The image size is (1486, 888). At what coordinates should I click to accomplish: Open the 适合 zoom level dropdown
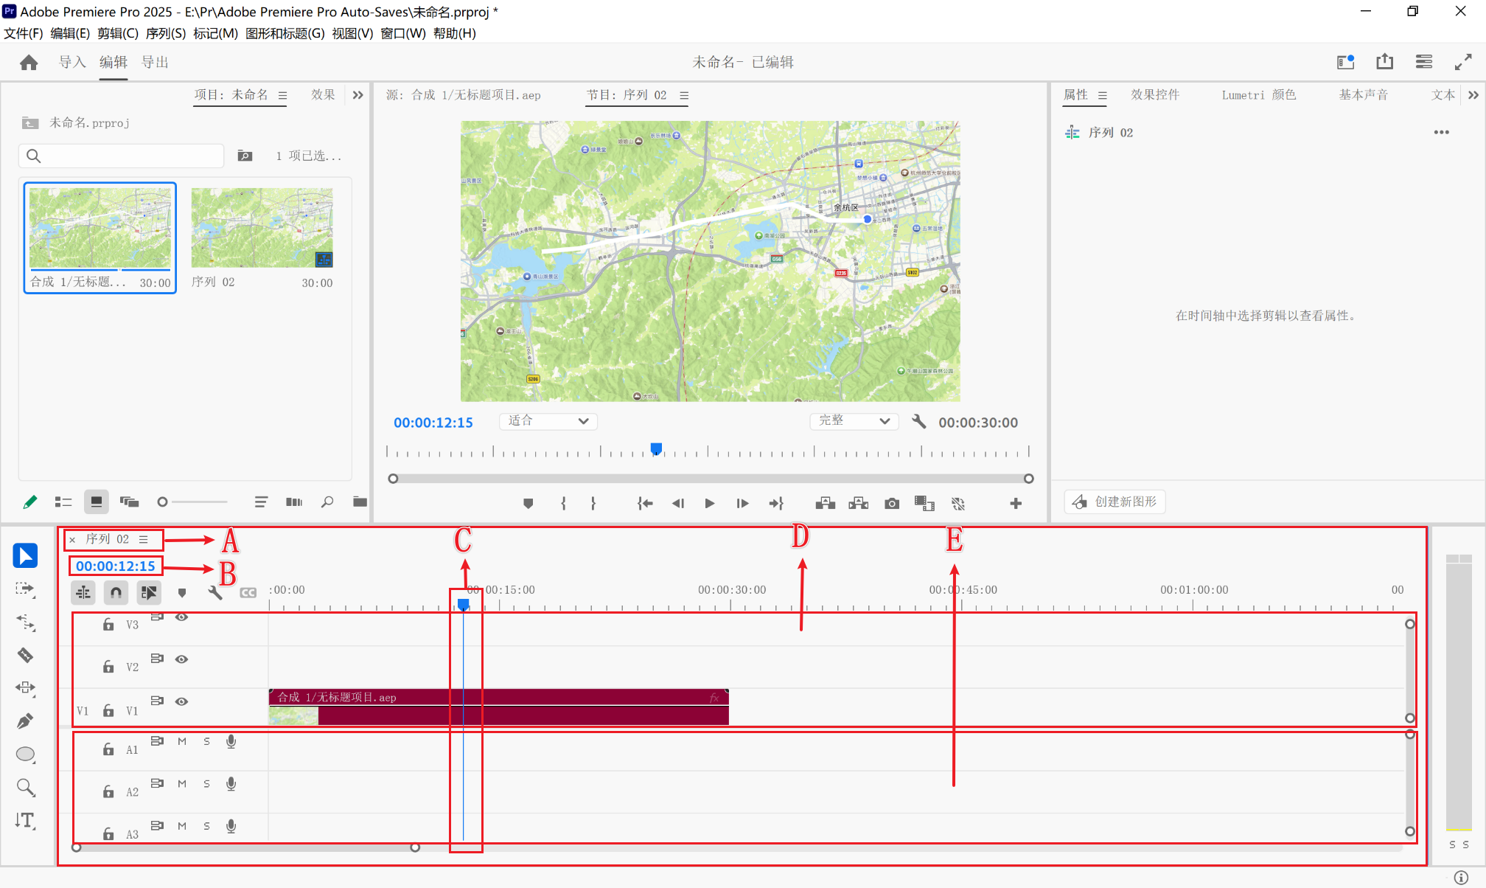coord(548,421)
